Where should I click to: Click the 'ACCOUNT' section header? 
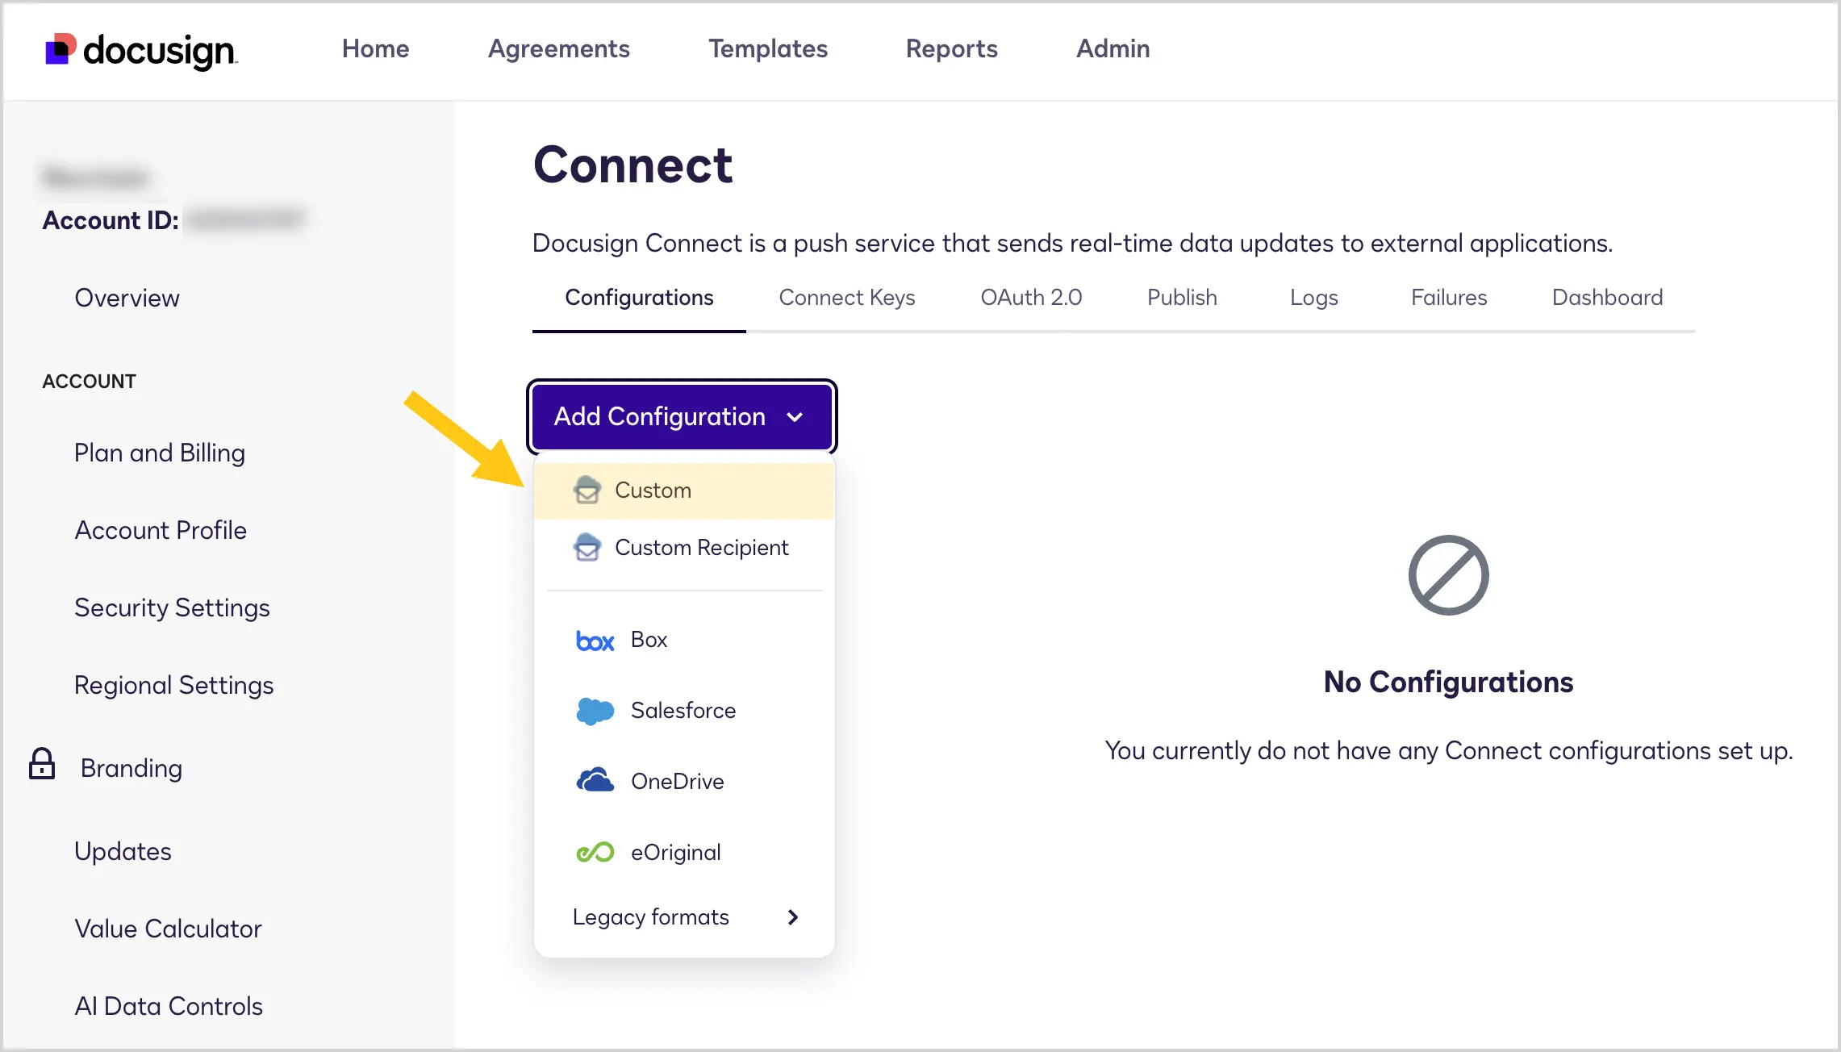pyautogui.click(x=89, y=381)
